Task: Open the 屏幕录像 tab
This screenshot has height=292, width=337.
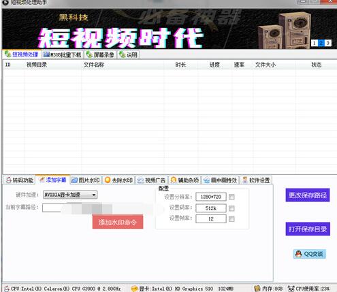Action: 100,54
